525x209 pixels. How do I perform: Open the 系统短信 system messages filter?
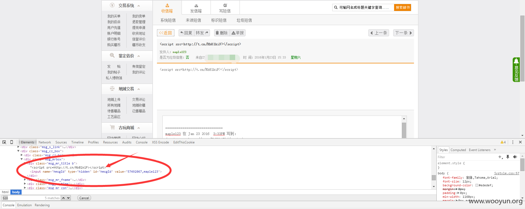tap(168, 20)
